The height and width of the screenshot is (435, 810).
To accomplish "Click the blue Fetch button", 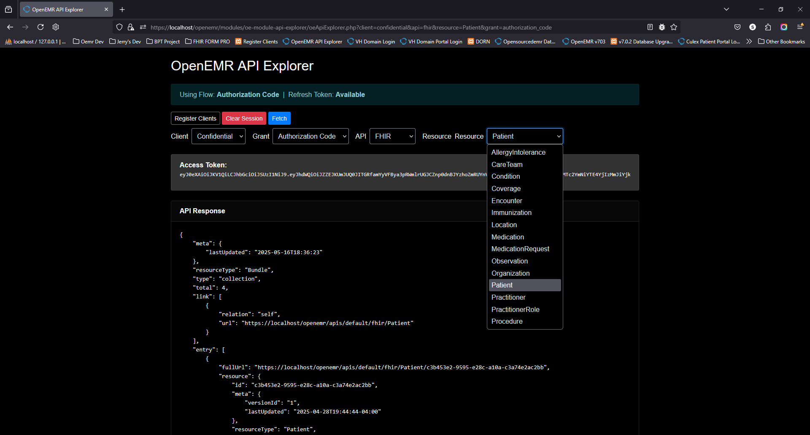I will pos(279,118).
